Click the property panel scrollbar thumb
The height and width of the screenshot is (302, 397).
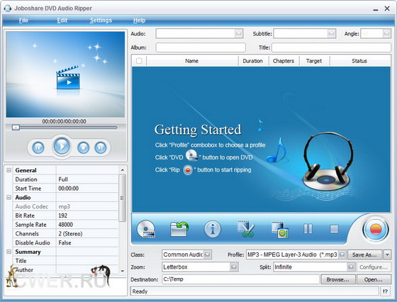pyautogui.click(x=122, y=198)
